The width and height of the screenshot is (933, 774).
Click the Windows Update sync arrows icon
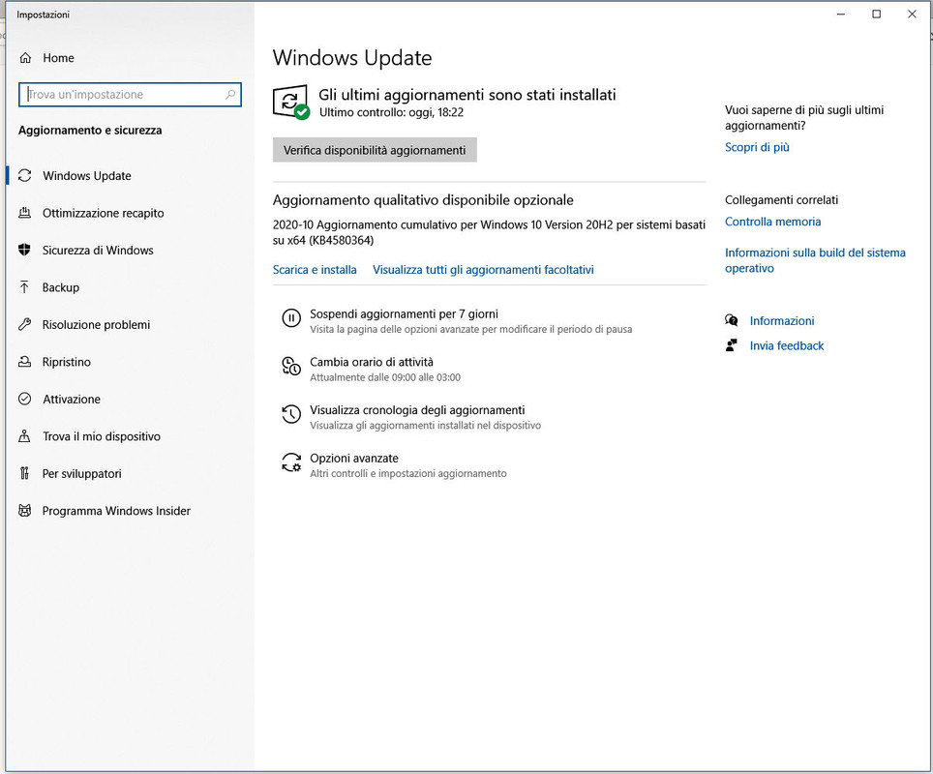point(24,175)
